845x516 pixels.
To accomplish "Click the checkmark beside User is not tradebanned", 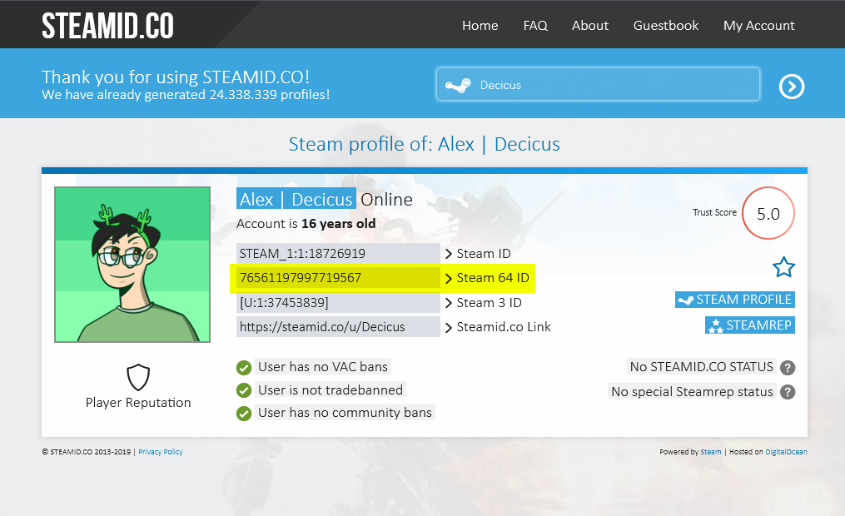I will click(x=244, y=389).
